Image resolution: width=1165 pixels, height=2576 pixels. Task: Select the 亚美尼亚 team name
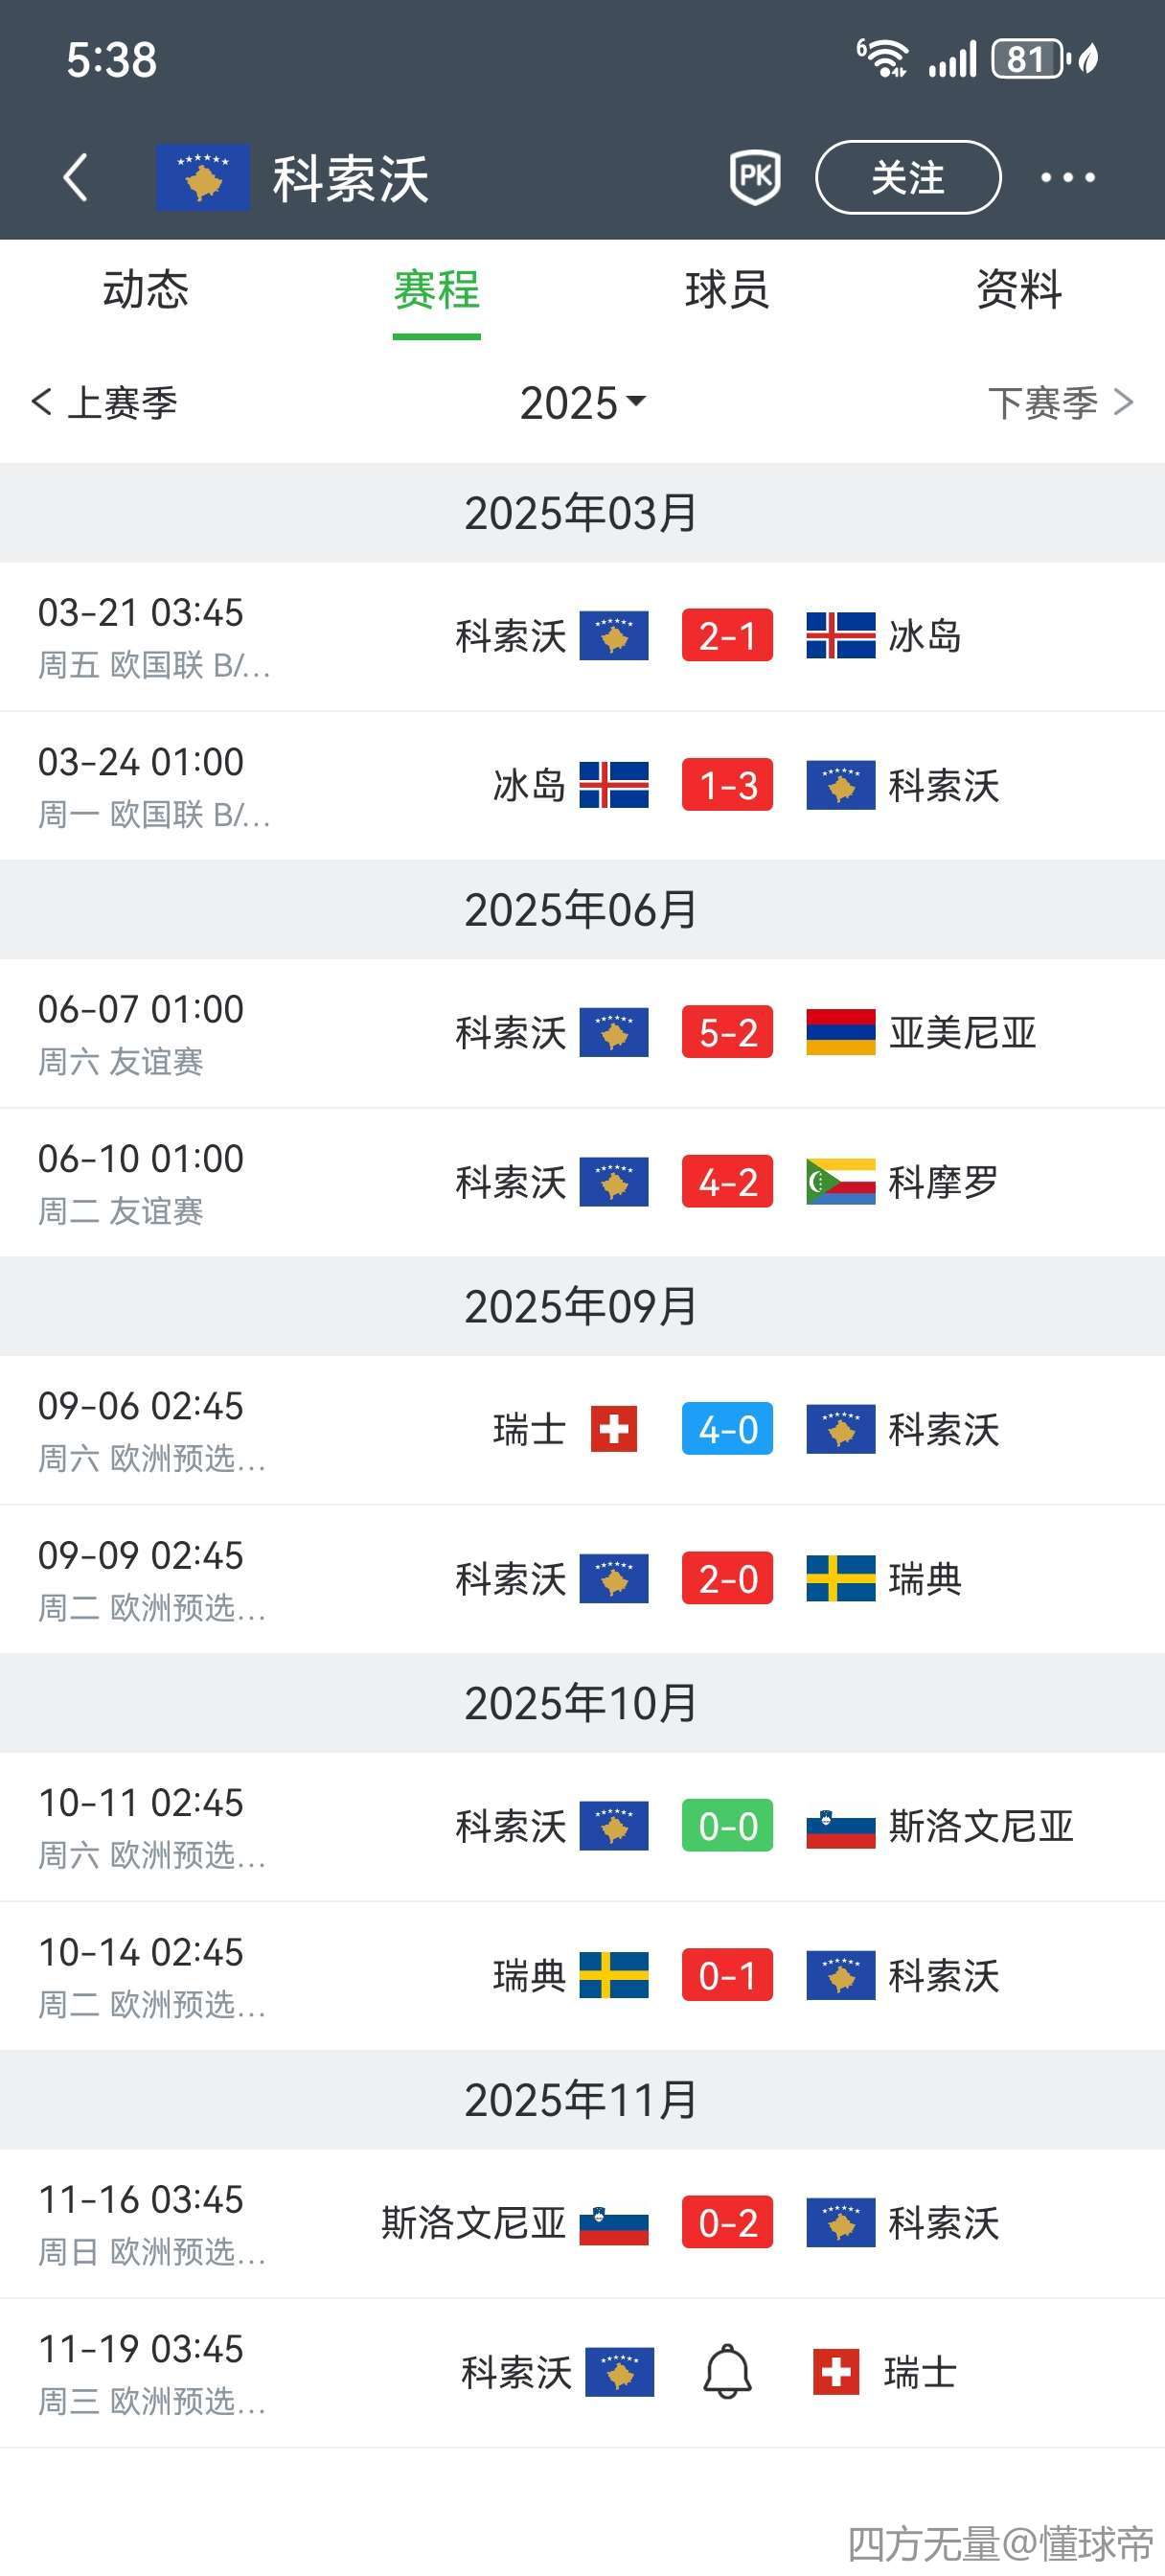962,1033
